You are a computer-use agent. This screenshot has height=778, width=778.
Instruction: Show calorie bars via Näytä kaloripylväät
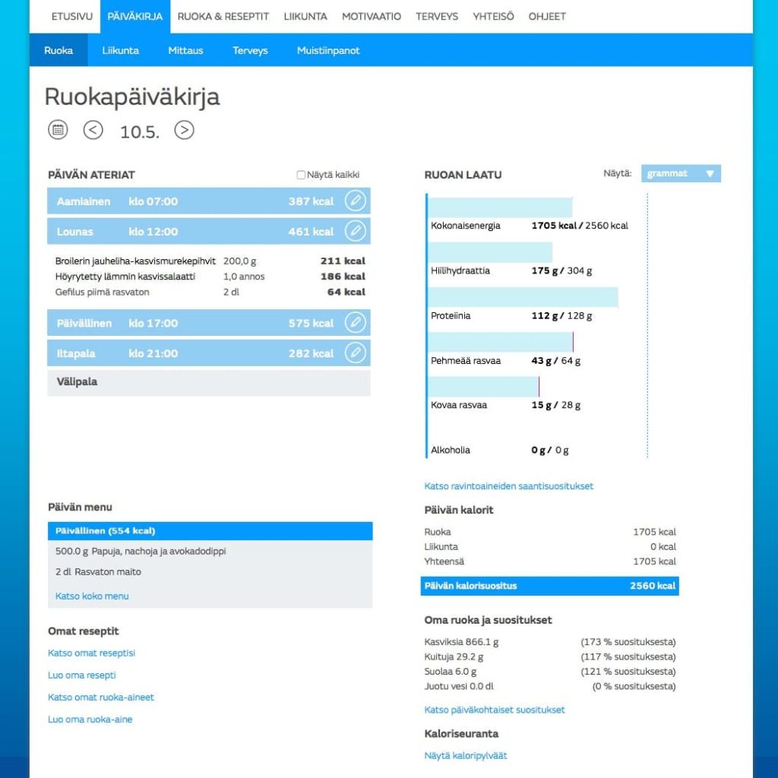click(465, 756)
